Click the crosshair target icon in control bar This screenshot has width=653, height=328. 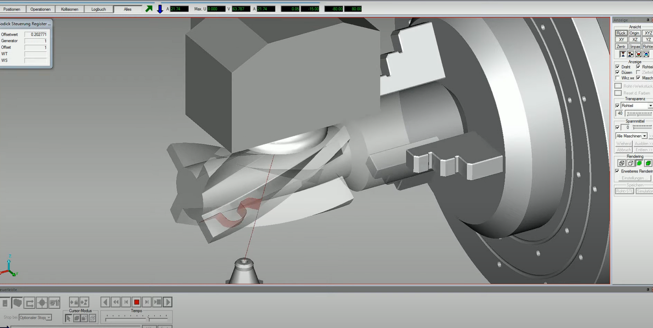(42, 303)
